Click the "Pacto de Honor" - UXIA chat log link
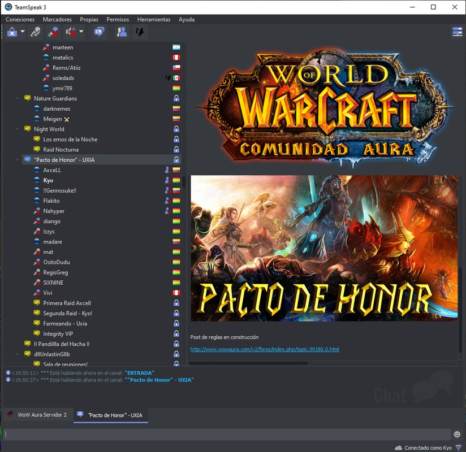The height and width of the screenshot is (452, 466). (159, 380)
